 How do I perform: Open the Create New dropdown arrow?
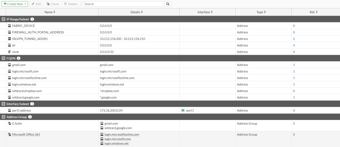click(x=25, y=4)
